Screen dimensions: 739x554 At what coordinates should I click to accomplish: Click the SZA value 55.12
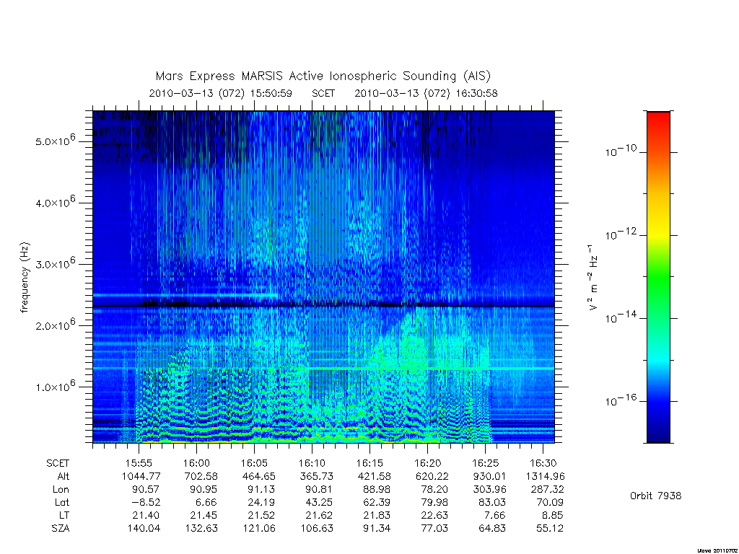(x=550, y=529)
